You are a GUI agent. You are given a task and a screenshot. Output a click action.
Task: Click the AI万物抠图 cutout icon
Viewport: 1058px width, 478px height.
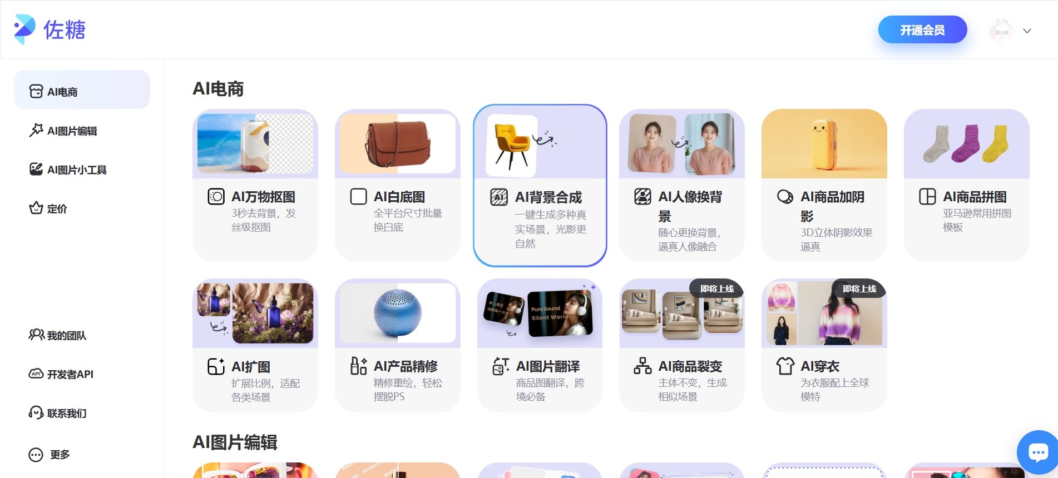pyautogui.click(x=216, y=196)
